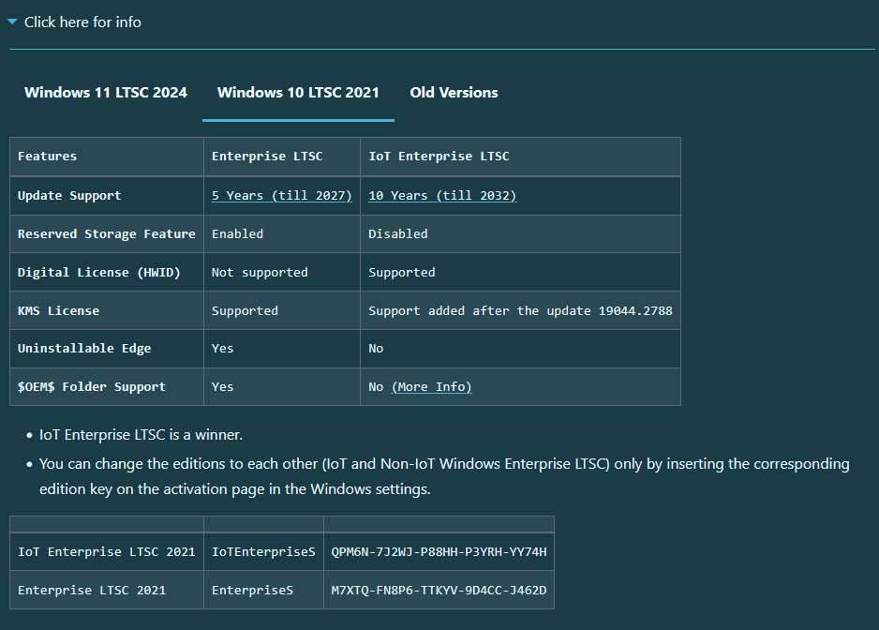Click "IoT Enterprise LTSC is a winner." bullet
879x630 pixels.
[x=141, y=435]
